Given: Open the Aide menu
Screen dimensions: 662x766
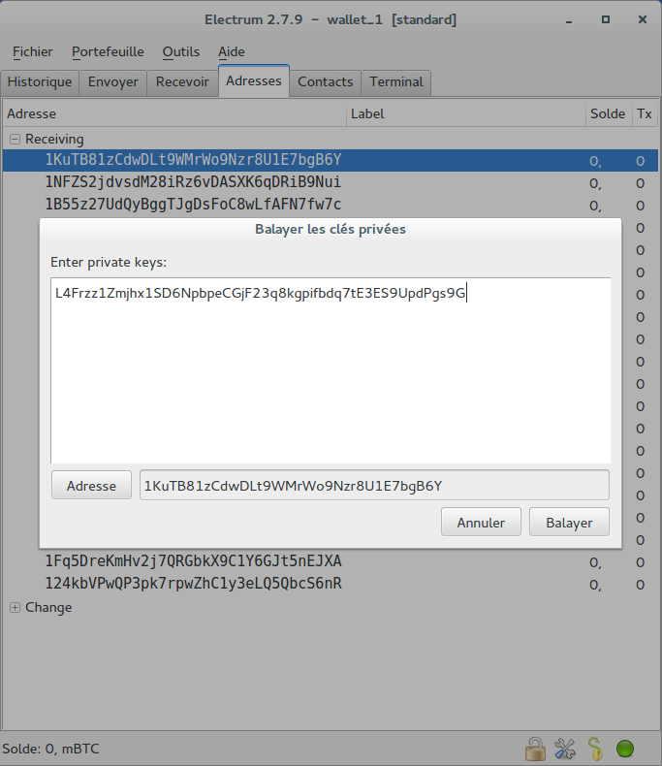Looking at the screenshot, I should pos(232,51).
